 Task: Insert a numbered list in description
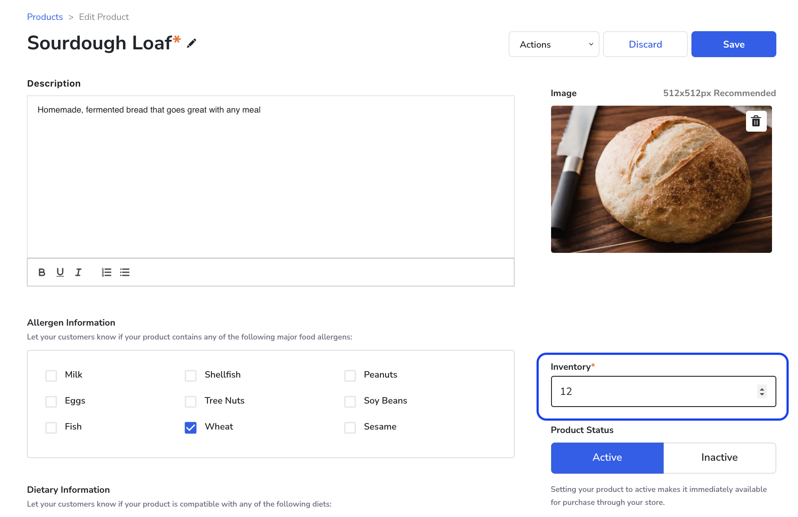107,272
